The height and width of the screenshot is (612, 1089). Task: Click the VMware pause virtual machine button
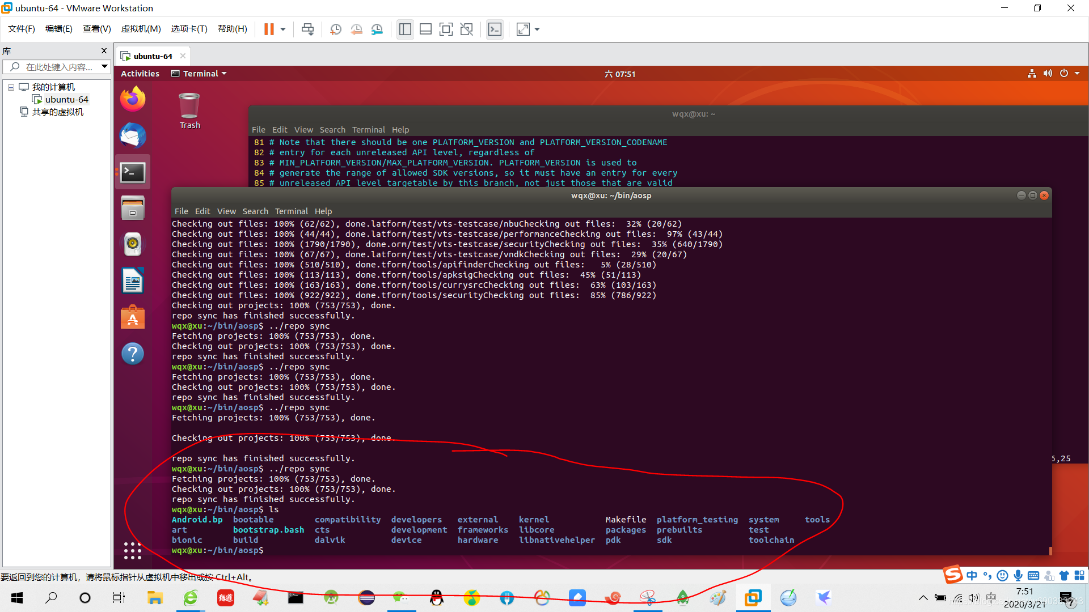tap(269, 29)
